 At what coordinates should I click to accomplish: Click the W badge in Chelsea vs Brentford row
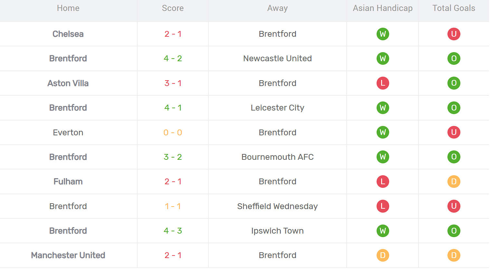click(x=383, y=34)
